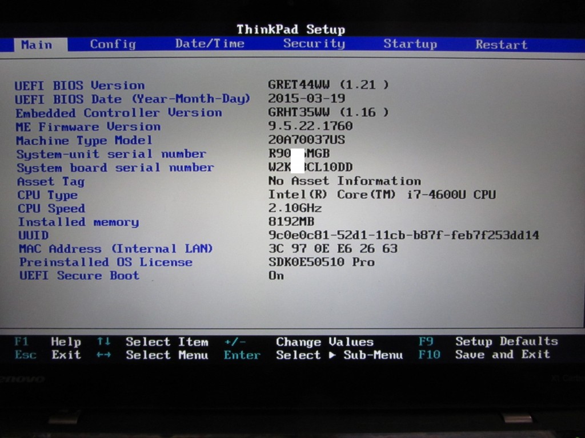The height and width of the screenshot is (438, 585).
Task: Click the BIOS date value '2015-03-19'
Action: click(307, 98)
